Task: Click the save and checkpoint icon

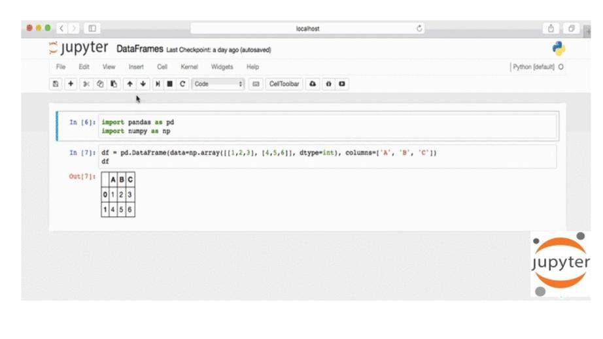Action: (56, 84)
